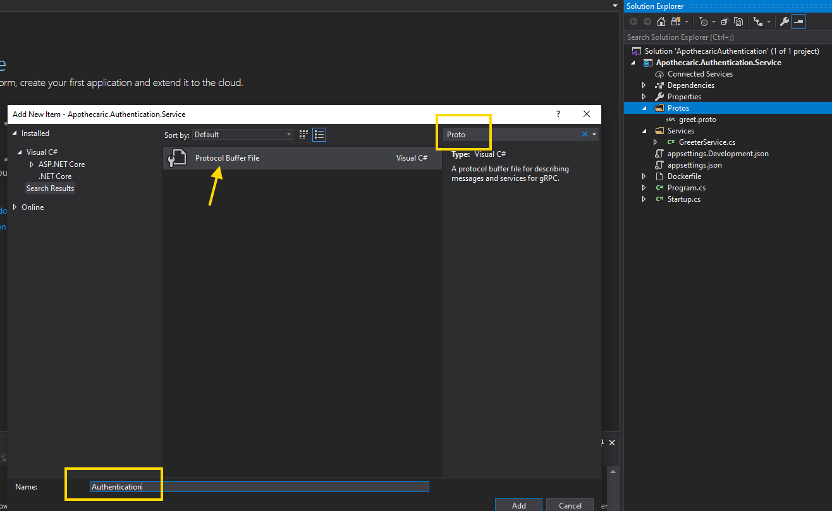Screen dimensions: 832x511
Task: Open Properties via the wrench icon
Action: (785, 22)
